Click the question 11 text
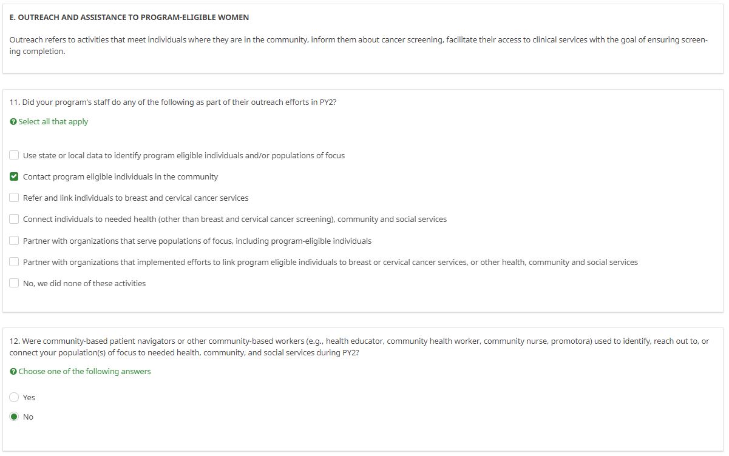 [x=173, y=102]
